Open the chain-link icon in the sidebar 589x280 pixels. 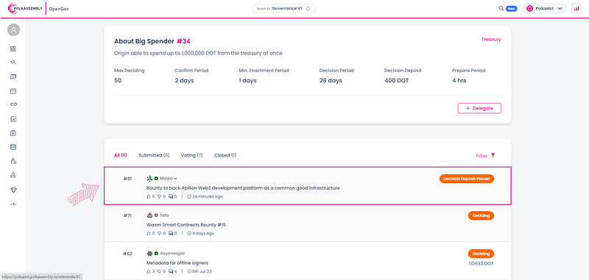point(13,104)
